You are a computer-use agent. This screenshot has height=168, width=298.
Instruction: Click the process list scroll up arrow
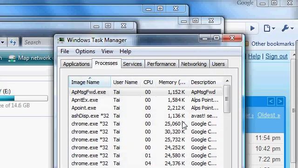(x=227, y=81)
